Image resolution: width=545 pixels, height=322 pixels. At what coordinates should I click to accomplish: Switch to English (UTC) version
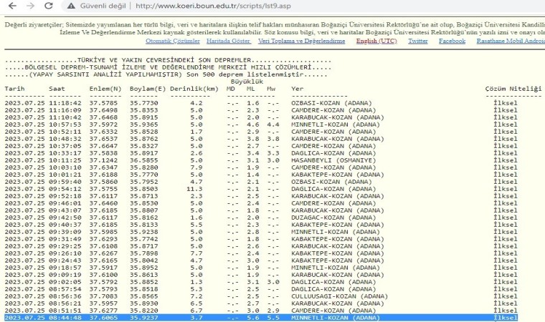[x=378, y=41]
